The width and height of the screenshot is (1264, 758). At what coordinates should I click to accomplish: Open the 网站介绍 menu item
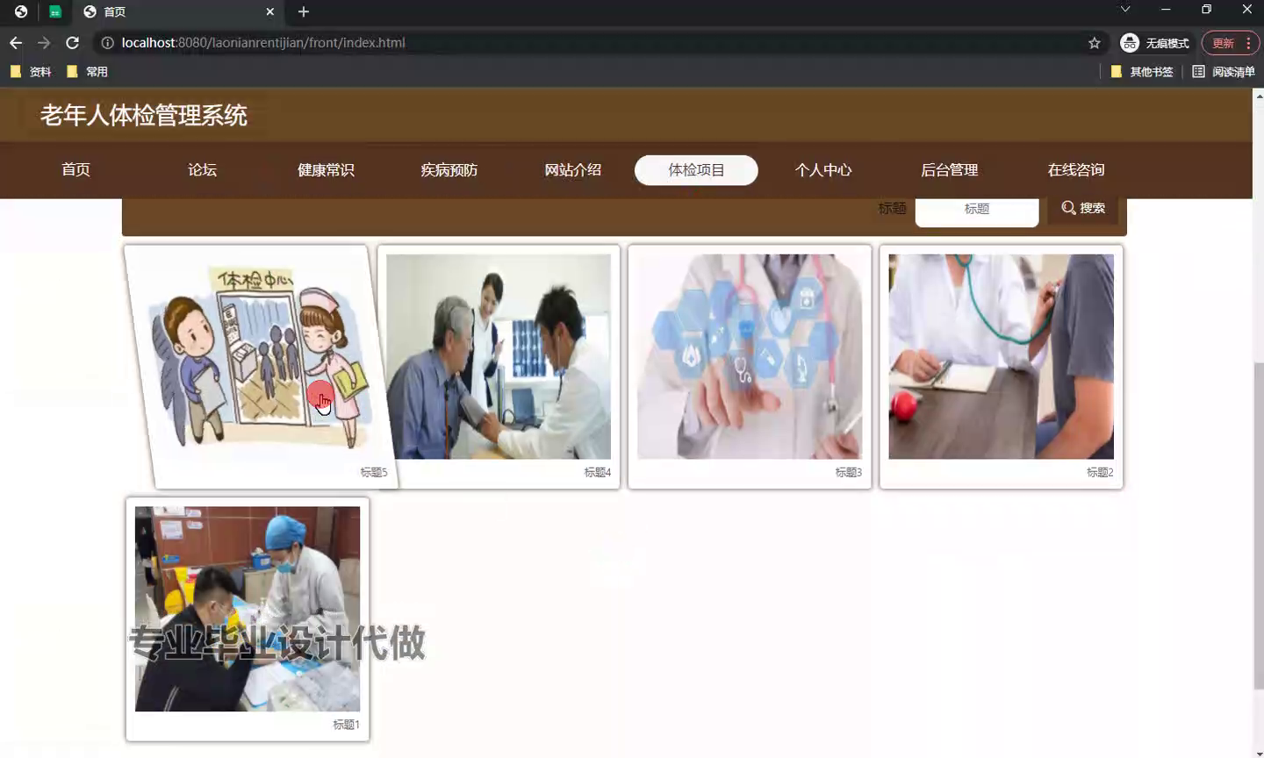coord(573,170)
